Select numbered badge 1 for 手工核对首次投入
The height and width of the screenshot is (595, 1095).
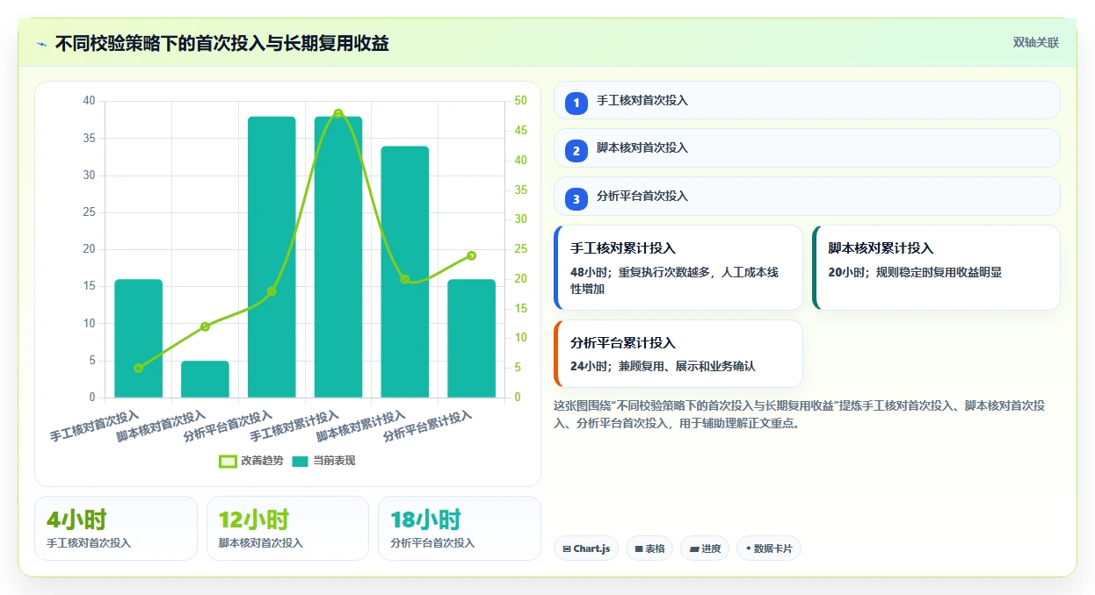(x=577, y=104)
